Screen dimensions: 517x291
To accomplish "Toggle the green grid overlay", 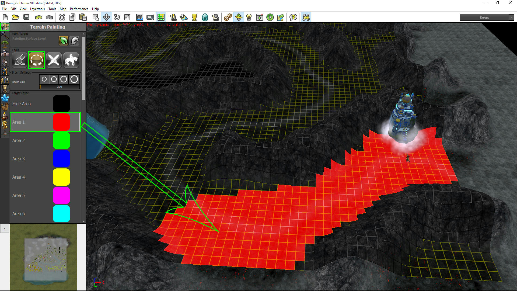I will pos(161,17).
